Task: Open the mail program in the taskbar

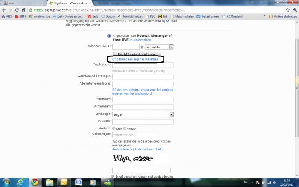Action: pos(64,182)
